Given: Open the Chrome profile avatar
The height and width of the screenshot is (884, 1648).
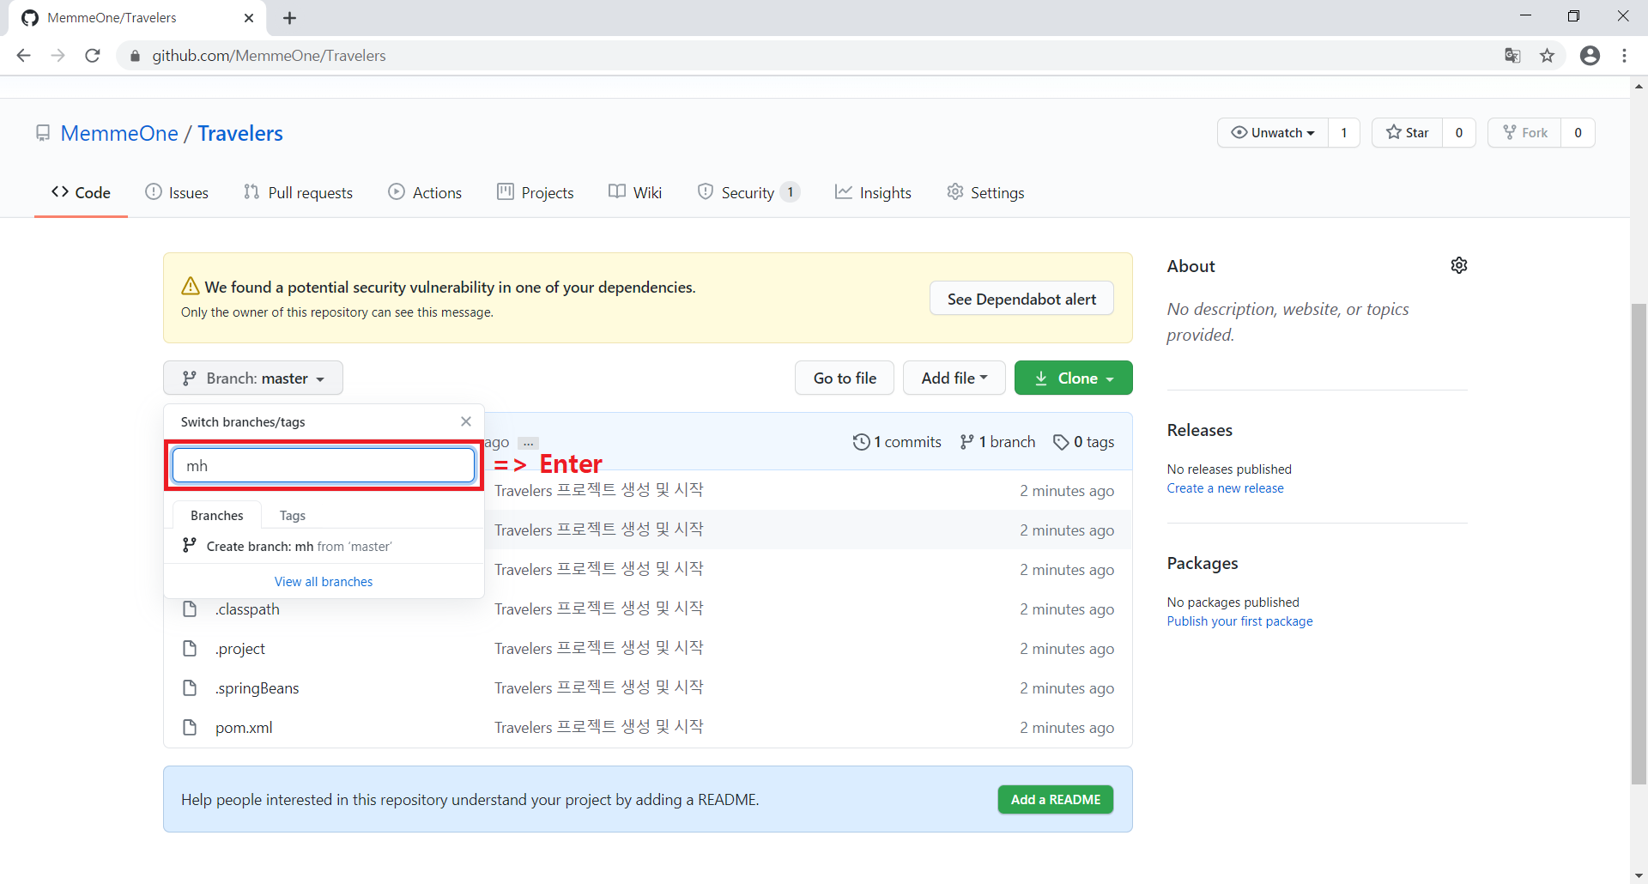Looking at the screenshot, I should pyautogui.click(x=1590, y=56).
